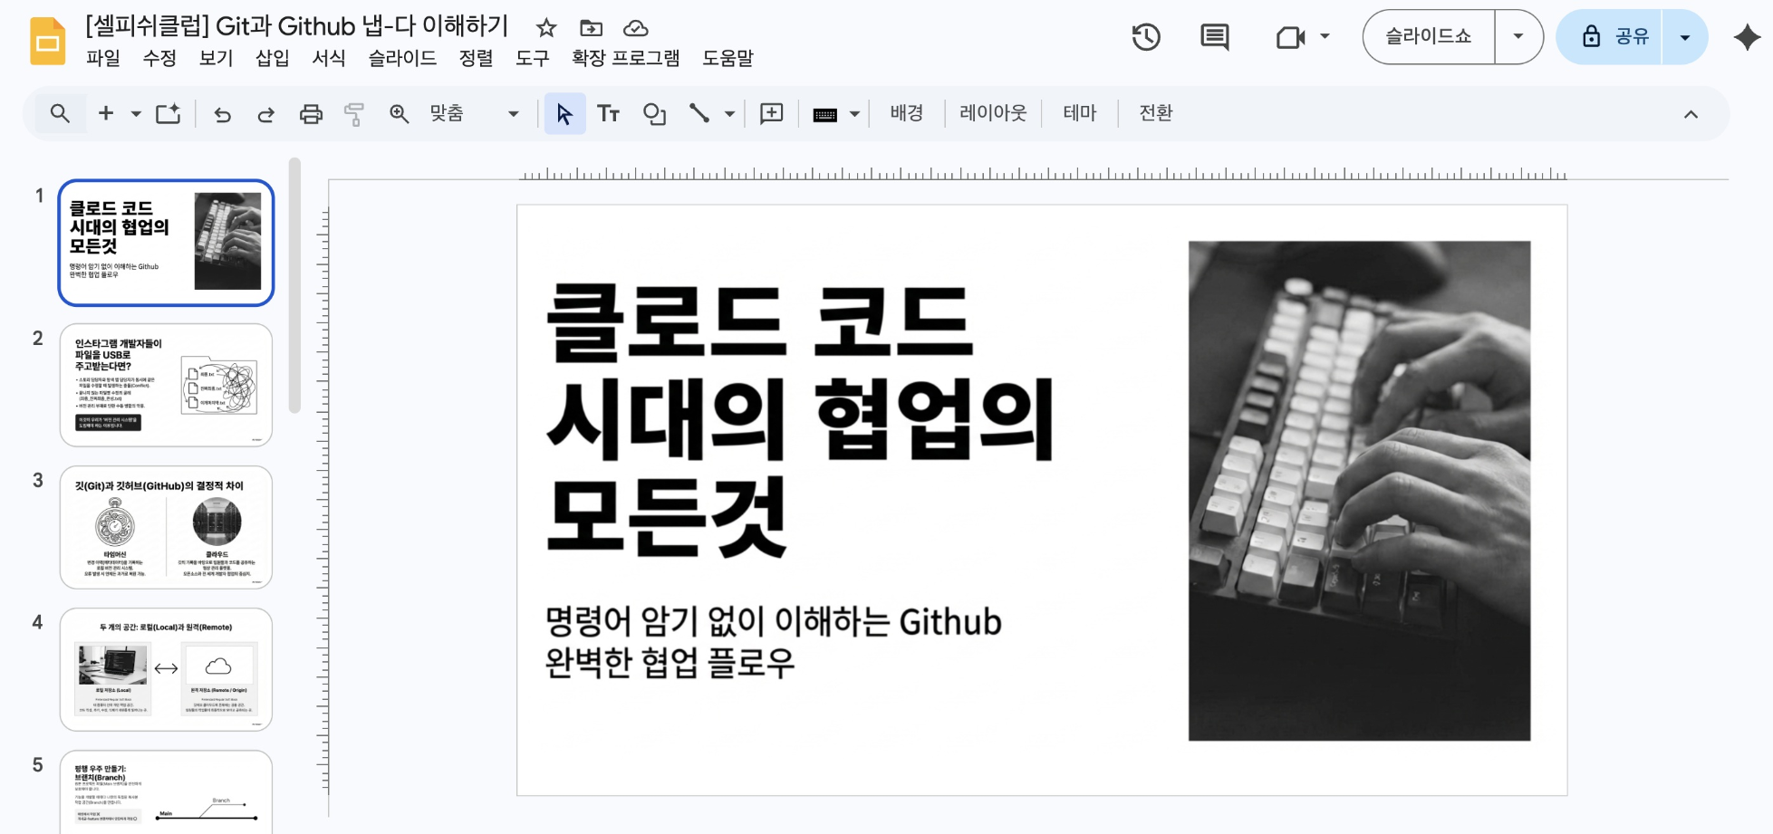The width and height of the screenshot is (1773, 834).
Task: Click the 공유 share button
Action: point(1610,37)
